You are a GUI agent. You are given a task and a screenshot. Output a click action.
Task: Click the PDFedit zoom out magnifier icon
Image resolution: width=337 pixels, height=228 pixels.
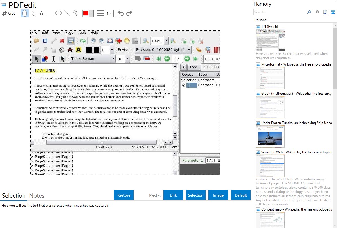point(146,40)
